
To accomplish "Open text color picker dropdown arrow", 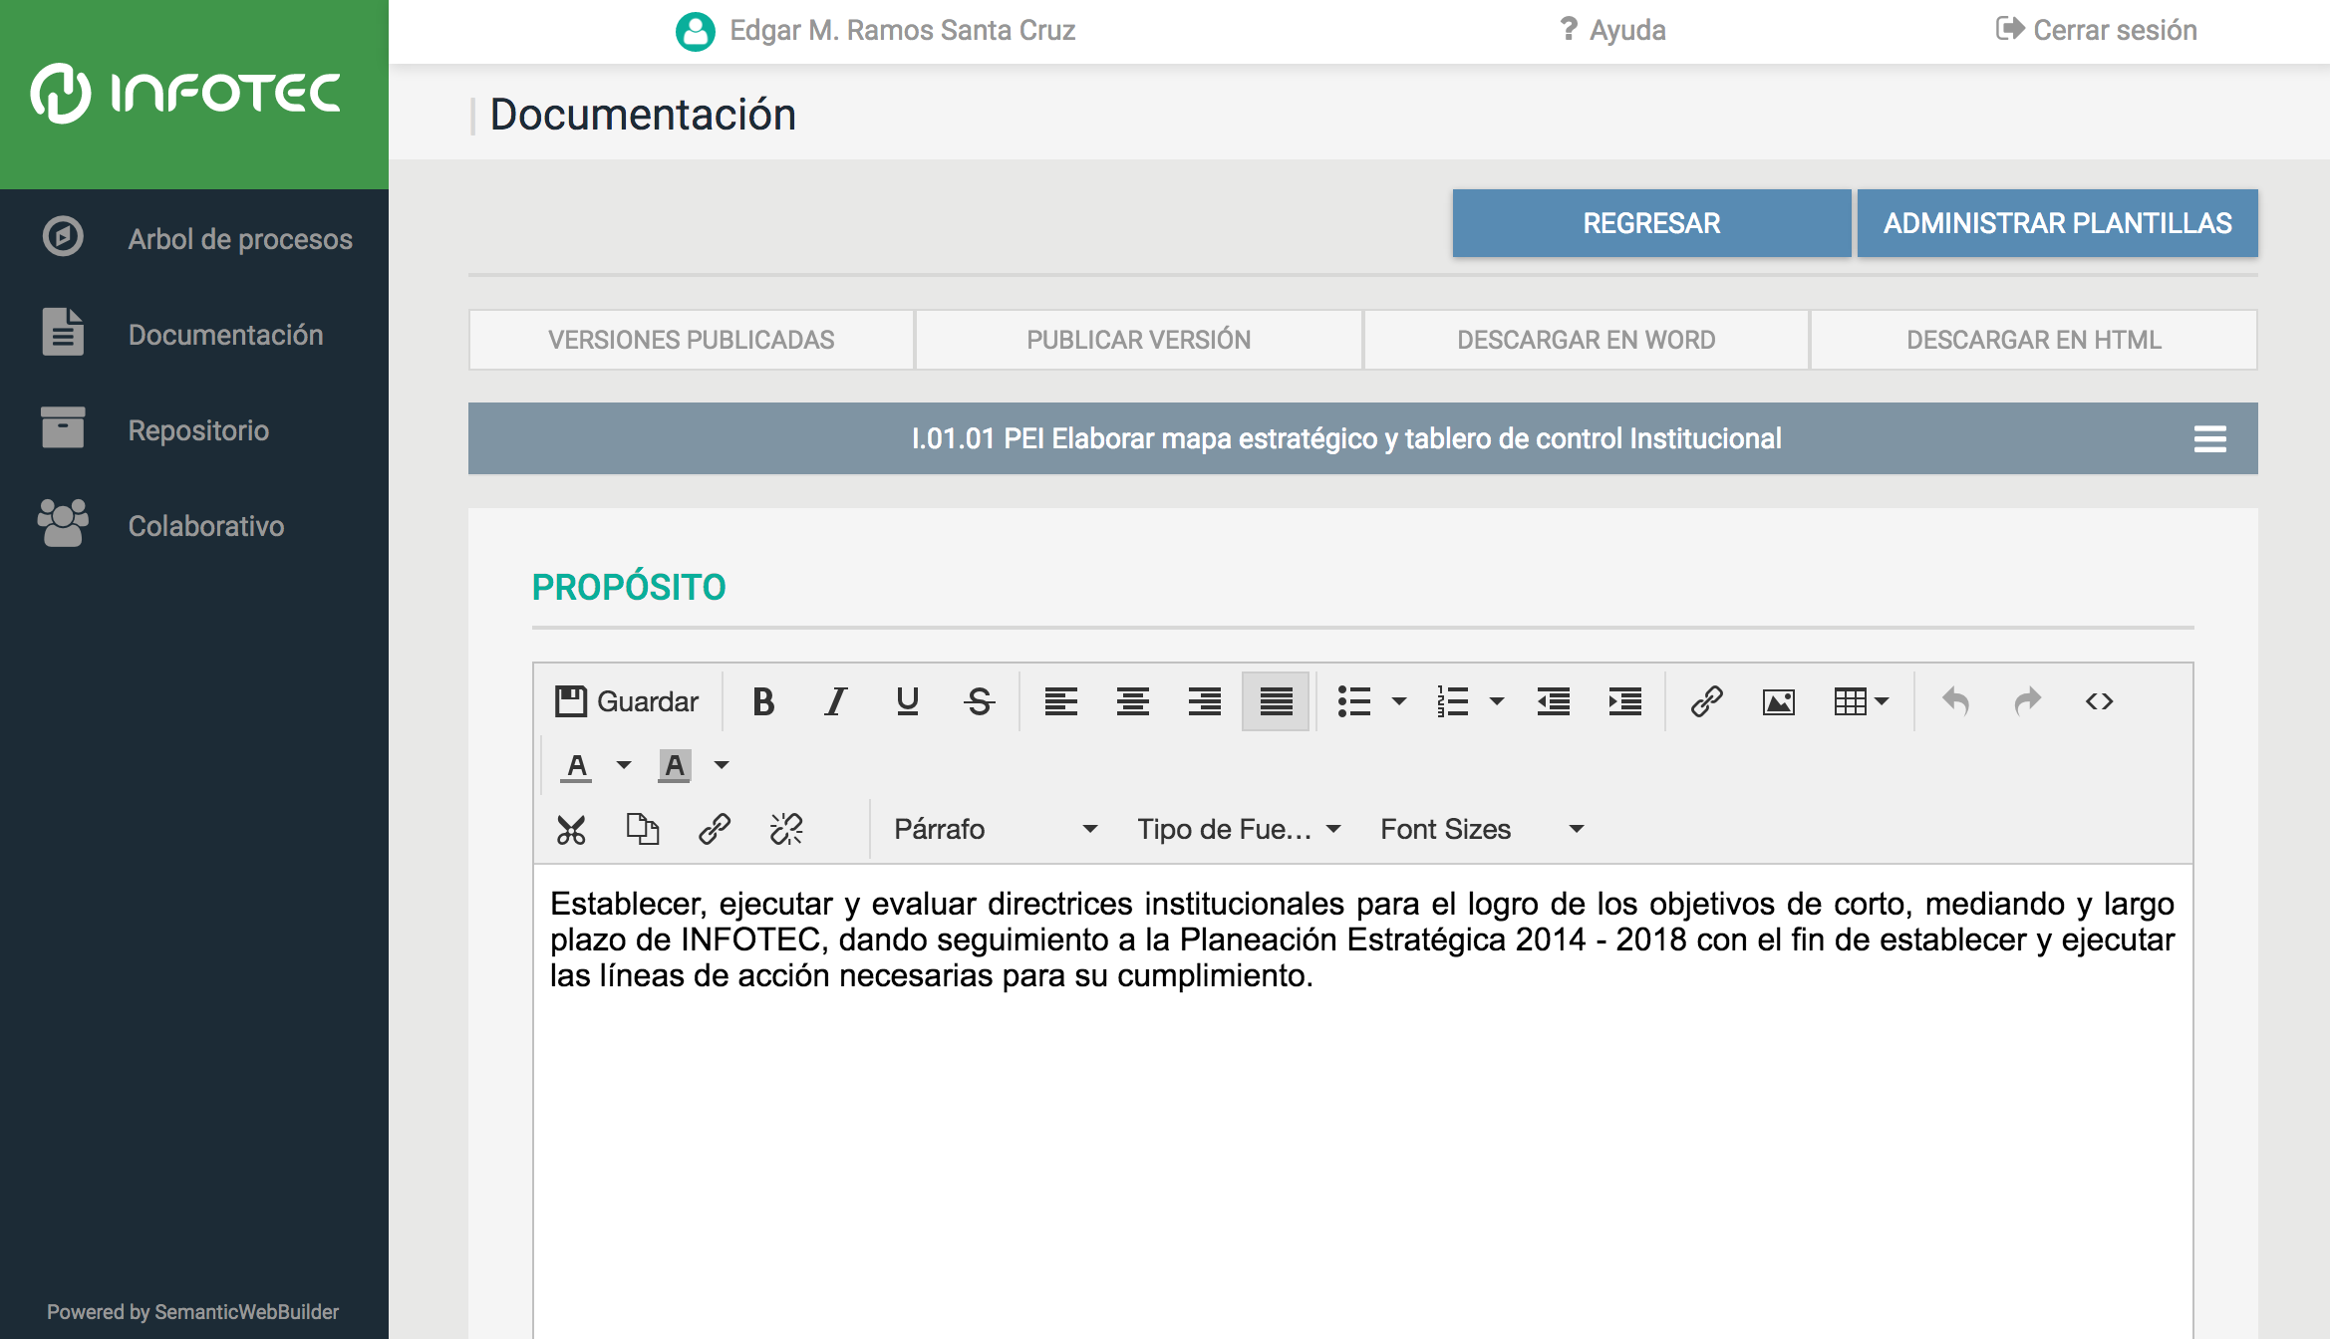I will [x=624, y=765].
